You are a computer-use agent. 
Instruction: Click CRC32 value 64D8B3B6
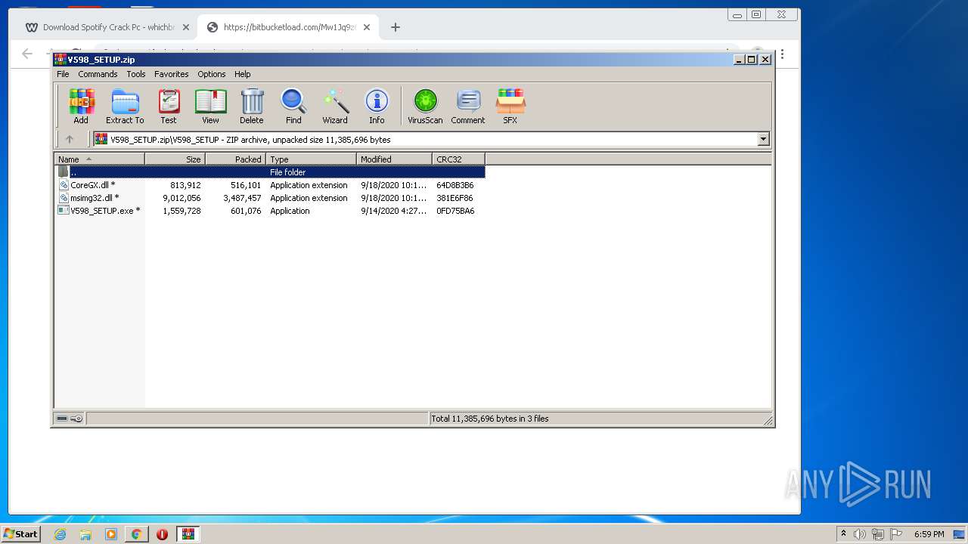[455, 185]
